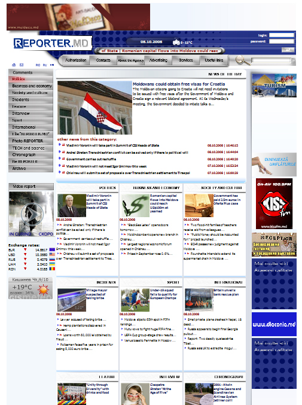Screen dimensions: 302x405
Task: Switch site language to RO
Action: tap(38, 65)
